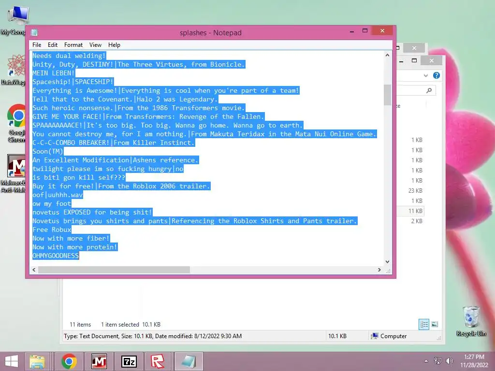Select the Malwarebytes Anti-Malware desktop shortcut

[x=13, y=173]
